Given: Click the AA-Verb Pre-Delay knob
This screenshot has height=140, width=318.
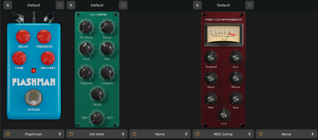Looking at the screenshot, I should tap(85, 27).
